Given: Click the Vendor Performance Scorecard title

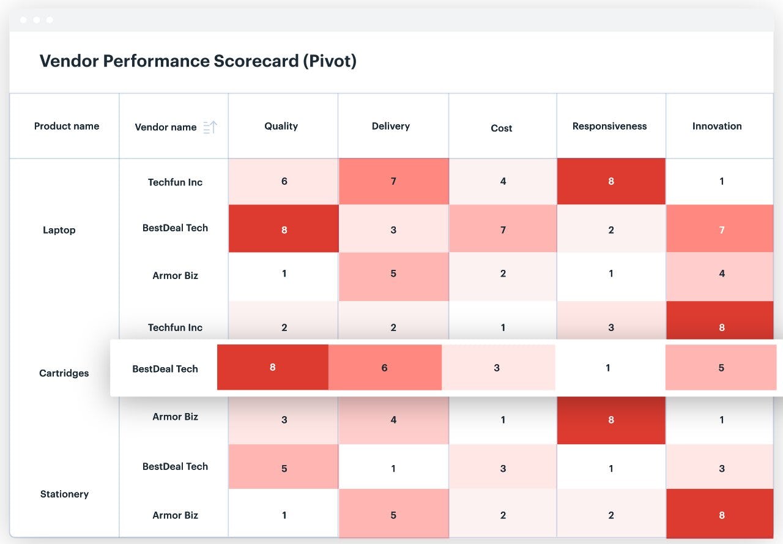Looking at the screenshot, I should pyautogui.click(x=198, y=61).
